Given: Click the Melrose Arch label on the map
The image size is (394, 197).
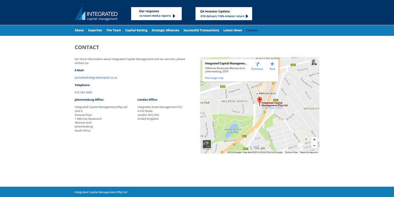Looking at the screenshot, I should 267,93.
